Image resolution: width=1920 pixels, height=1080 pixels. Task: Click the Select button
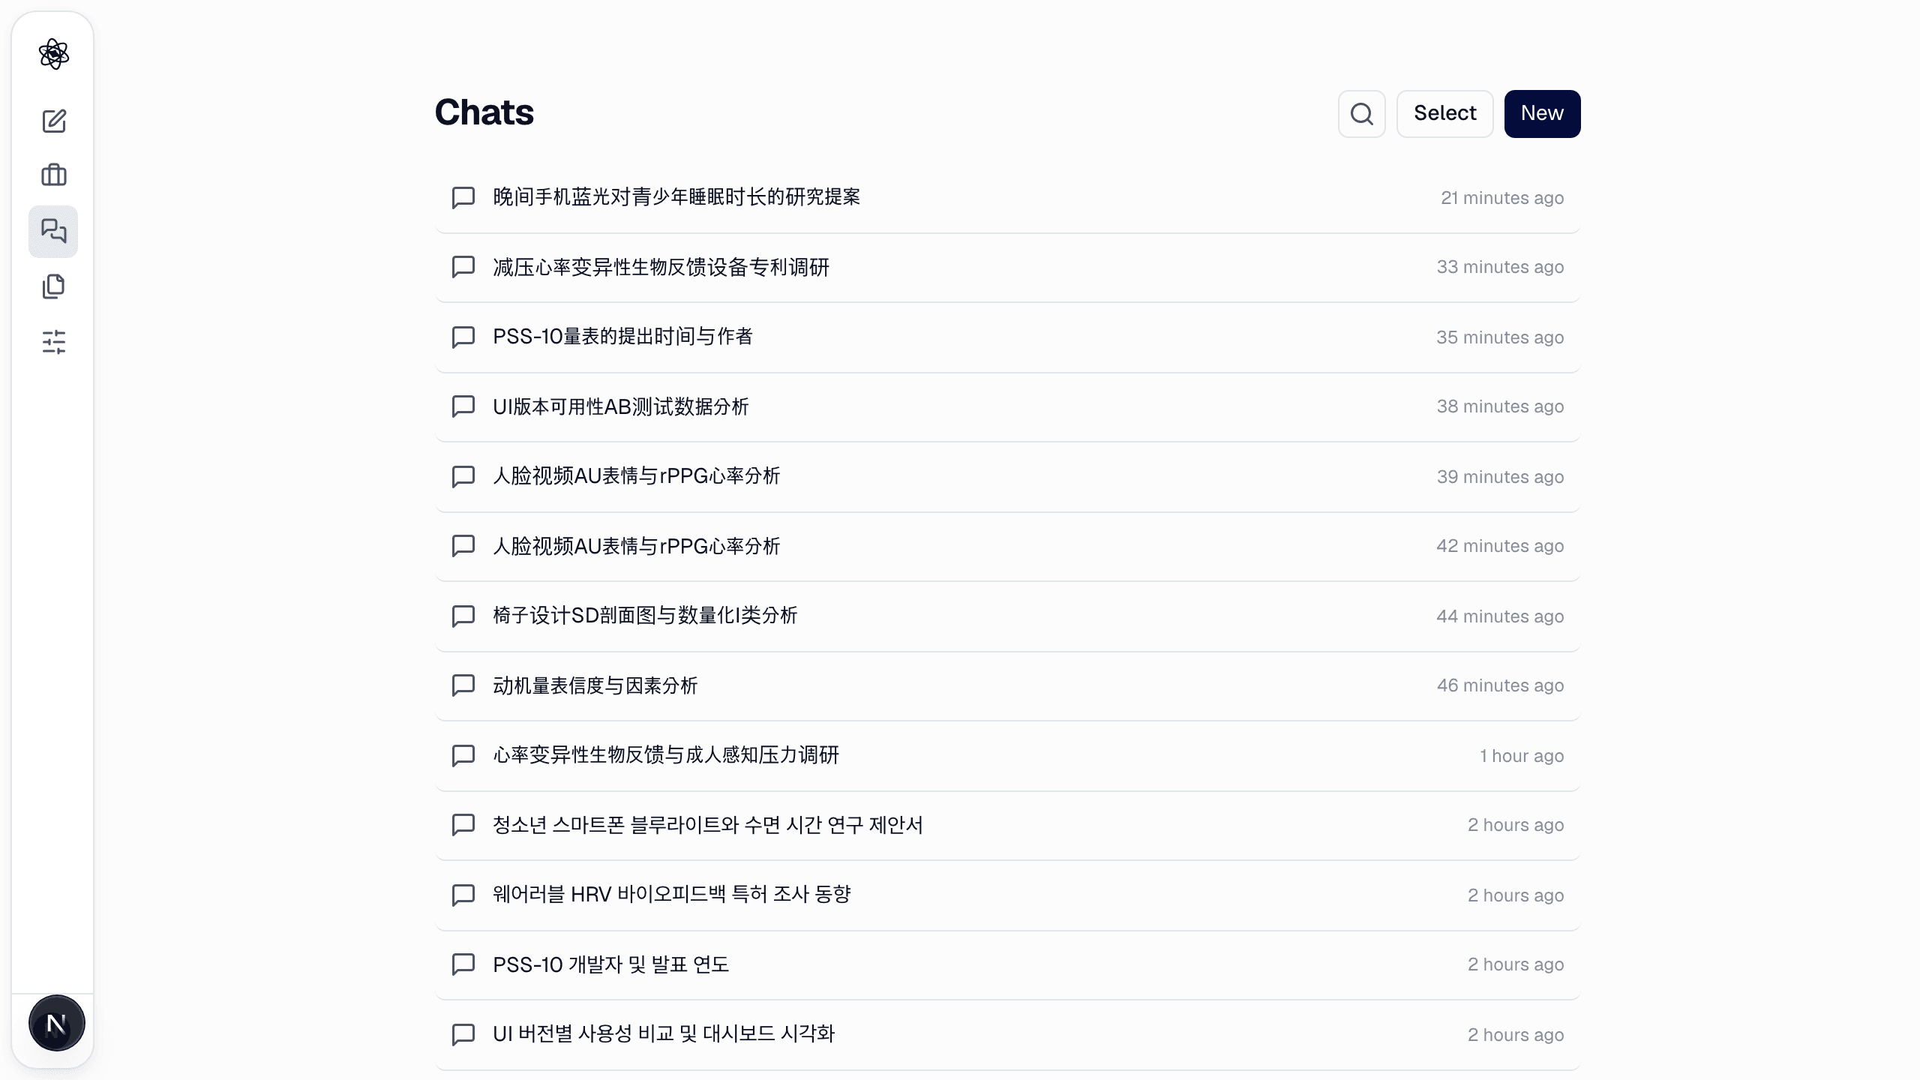click(1444, 114)
